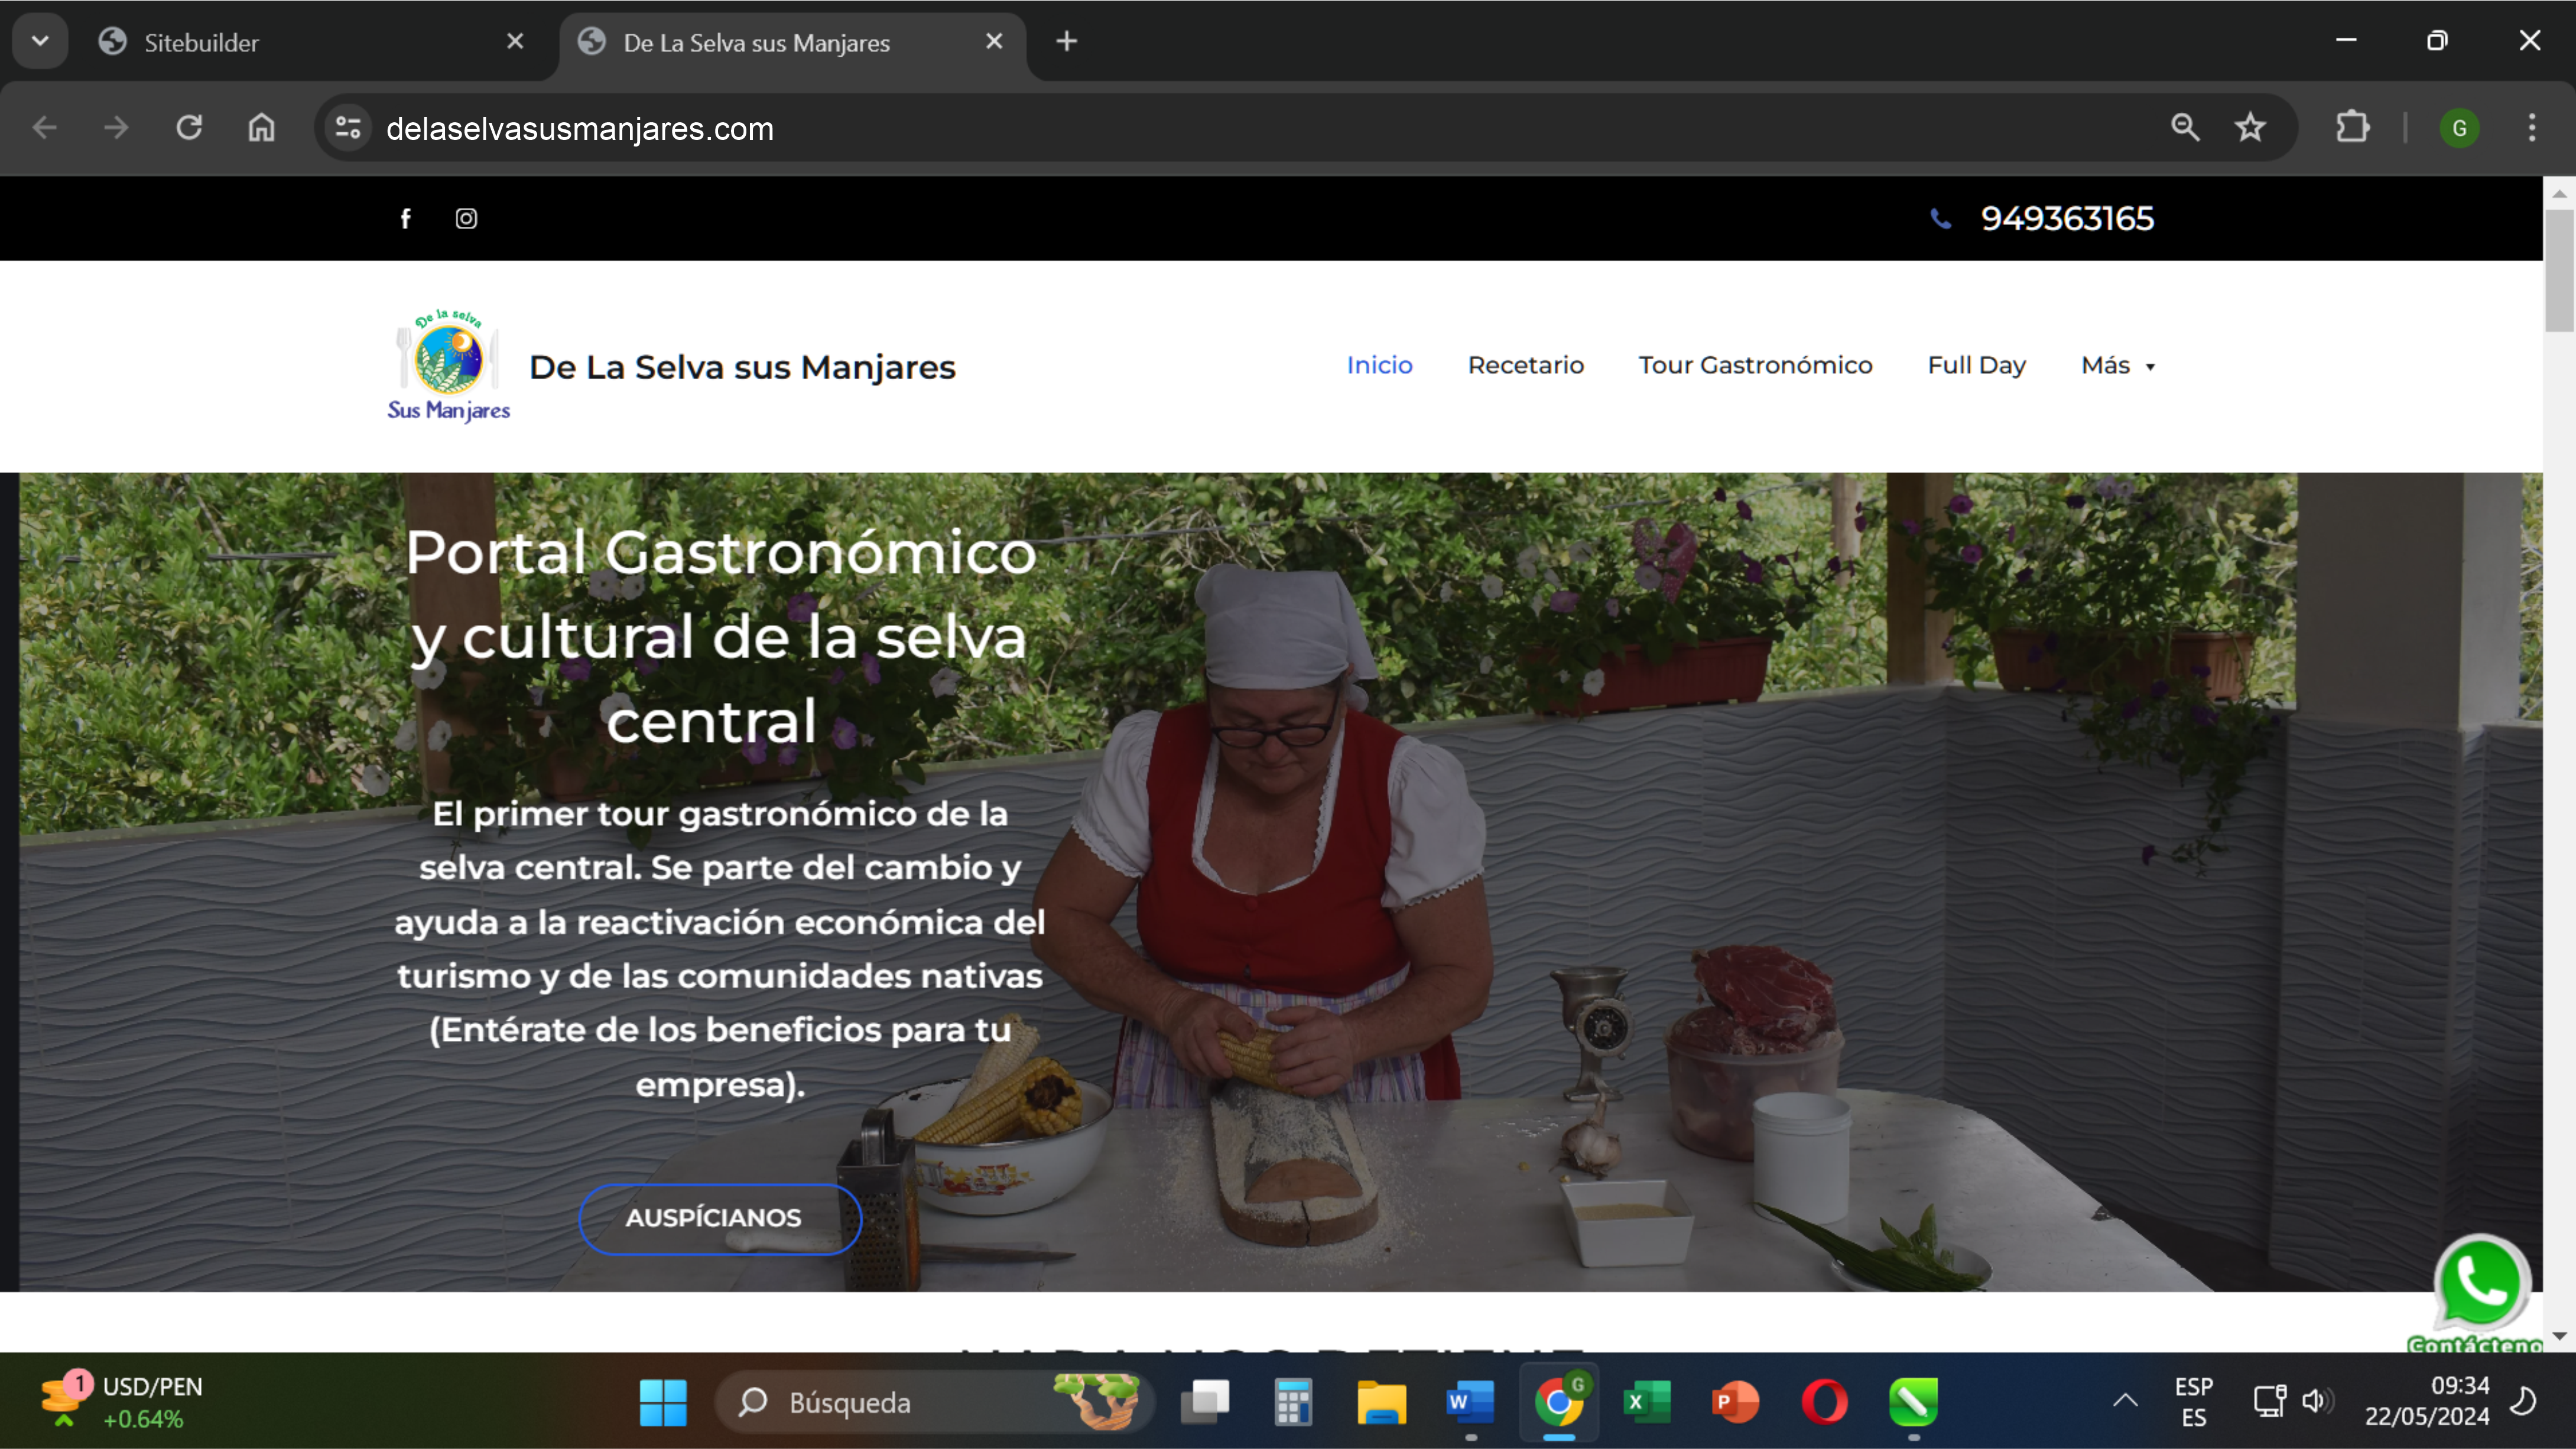
Task: Open Excel from the taskbar
Action: click(1647, 1402)
